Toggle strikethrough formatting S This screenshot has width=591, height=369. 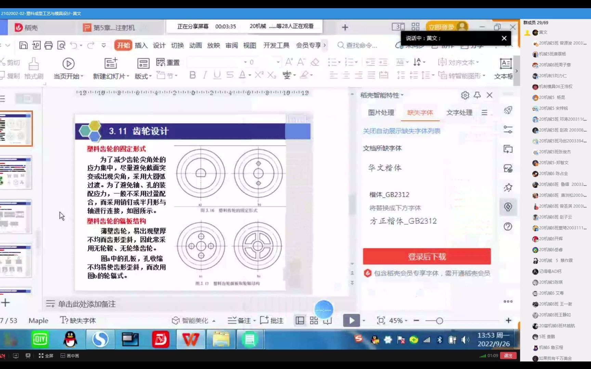click(230, 75)
